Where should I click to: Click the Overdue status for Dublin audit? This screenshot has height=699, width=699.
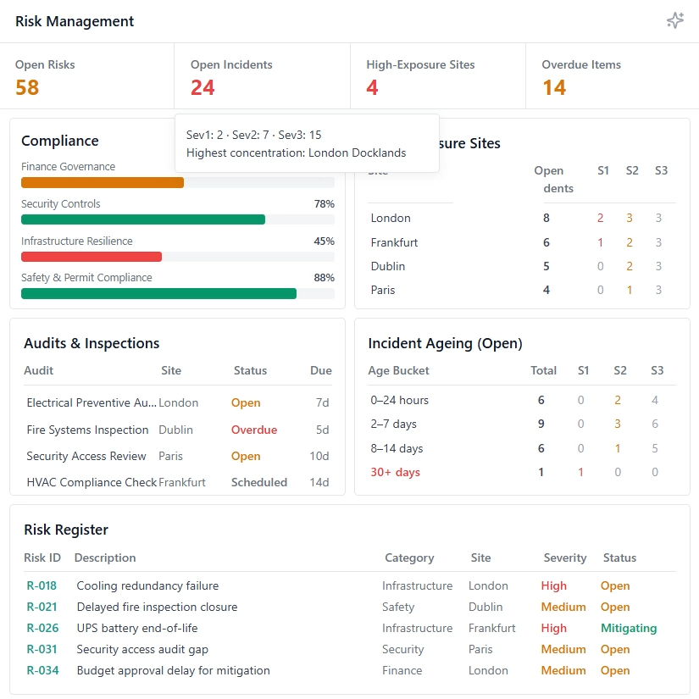(x=254, y=430)
